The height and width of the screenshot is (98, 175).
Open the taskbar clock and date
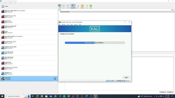click(x=167, y=96)
